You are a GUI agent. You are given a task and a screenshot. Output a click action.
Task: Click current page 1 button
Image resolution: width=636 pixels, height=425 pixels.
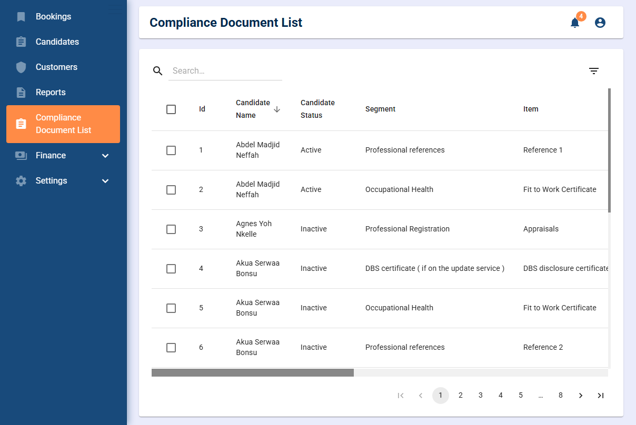click(441, 396)
